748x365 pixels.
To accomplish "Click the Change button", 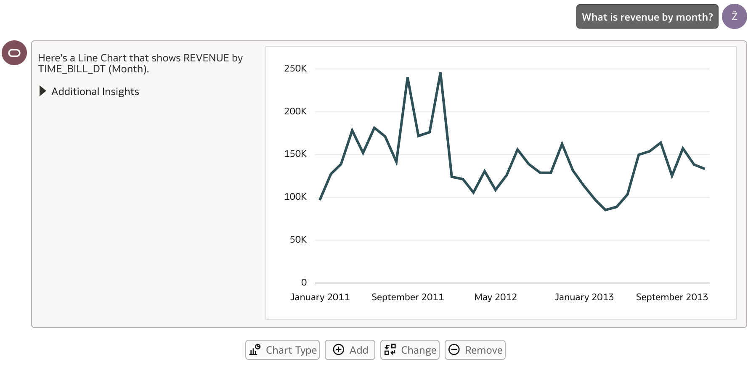I will click(410, 350).
